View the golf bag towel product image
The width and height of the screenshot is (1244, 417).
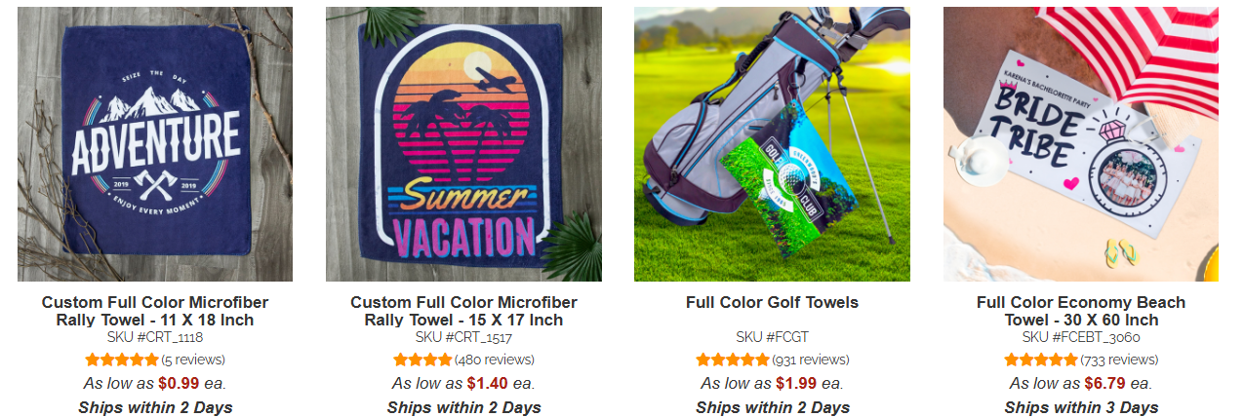772,144
